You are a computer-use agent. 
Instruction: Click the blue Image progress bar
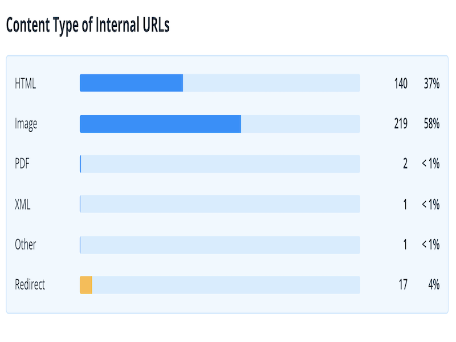pyautogui.click(x=160, y=124)
